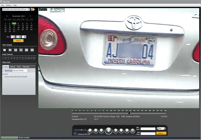Viewport: 201px width, 140px height.
Task: Click the clip start time input field
Action: pyautogui.click(x=148, y=129)
